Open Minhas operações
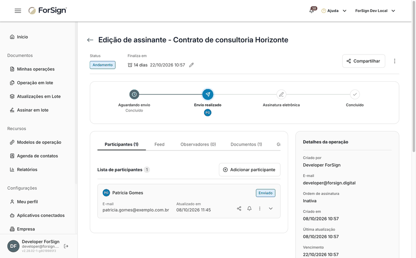Image resolution: width=416 pixels, height=258 pixels. click(x=32, y=69)
